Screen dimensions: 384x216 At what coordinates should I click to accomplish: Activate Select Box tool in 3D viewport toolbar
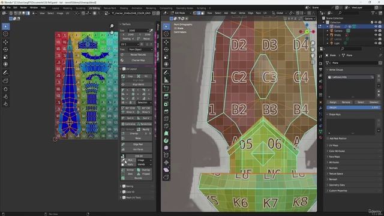pos(166,26)
